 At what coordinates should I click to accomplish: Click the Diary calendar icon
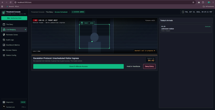point(4,24)
